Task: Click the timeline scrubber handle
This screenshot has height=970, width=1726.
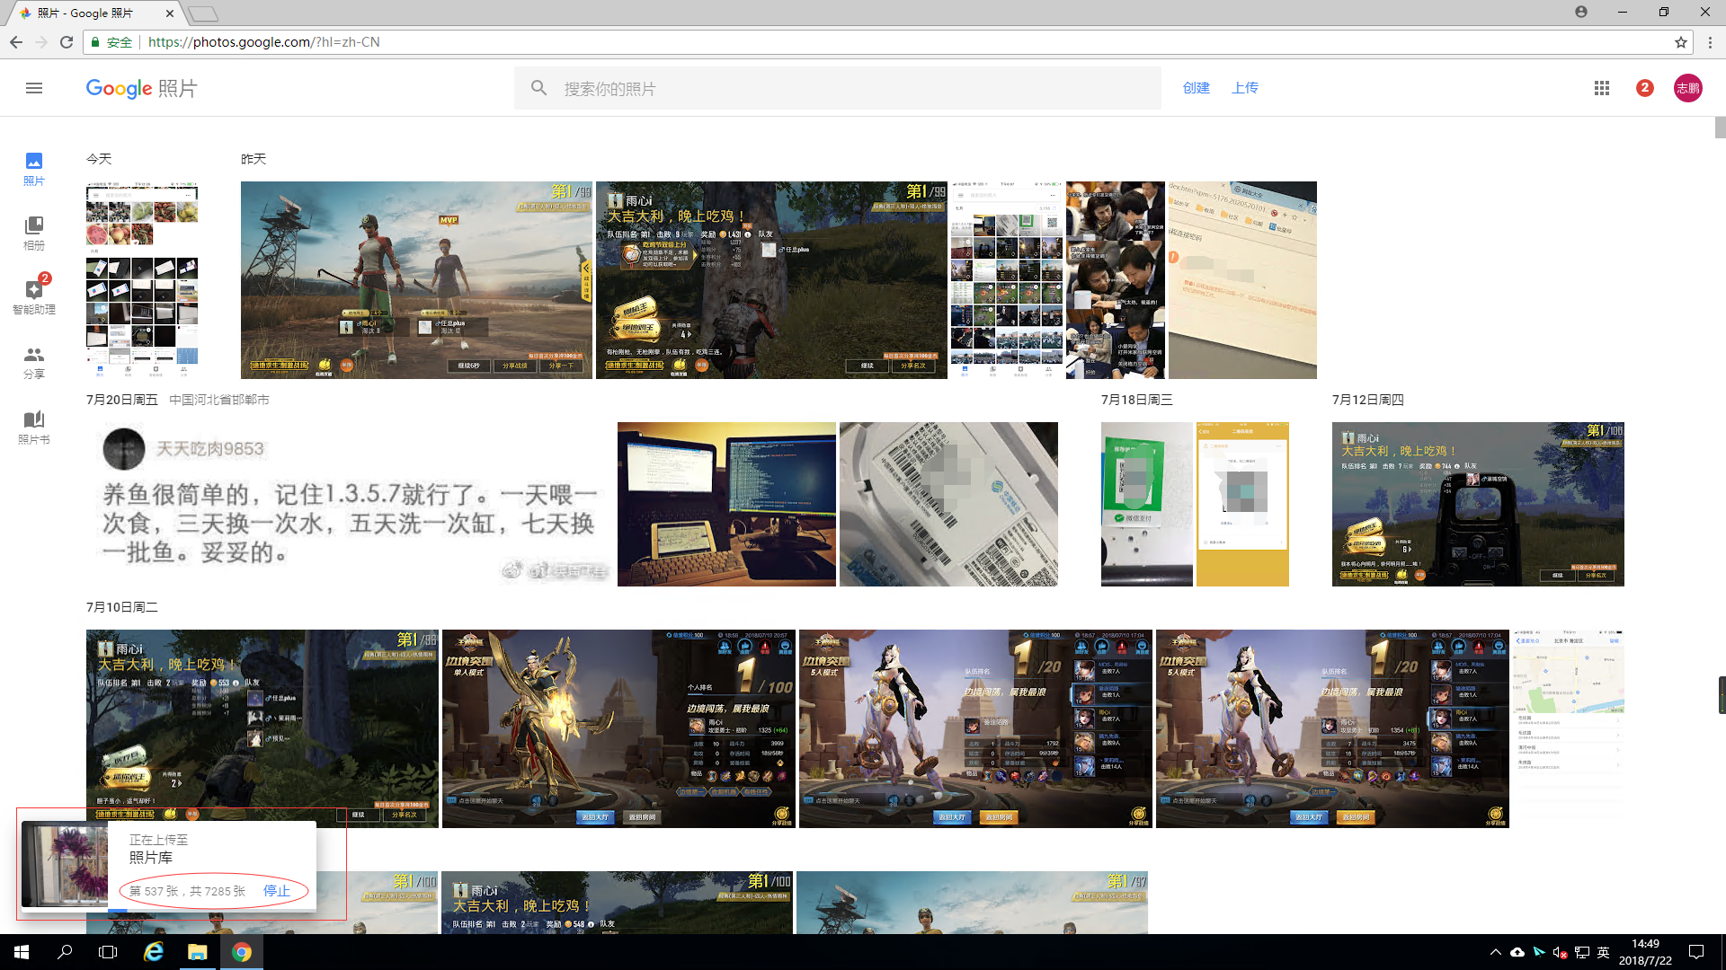Action: [x=1722, y=695]
